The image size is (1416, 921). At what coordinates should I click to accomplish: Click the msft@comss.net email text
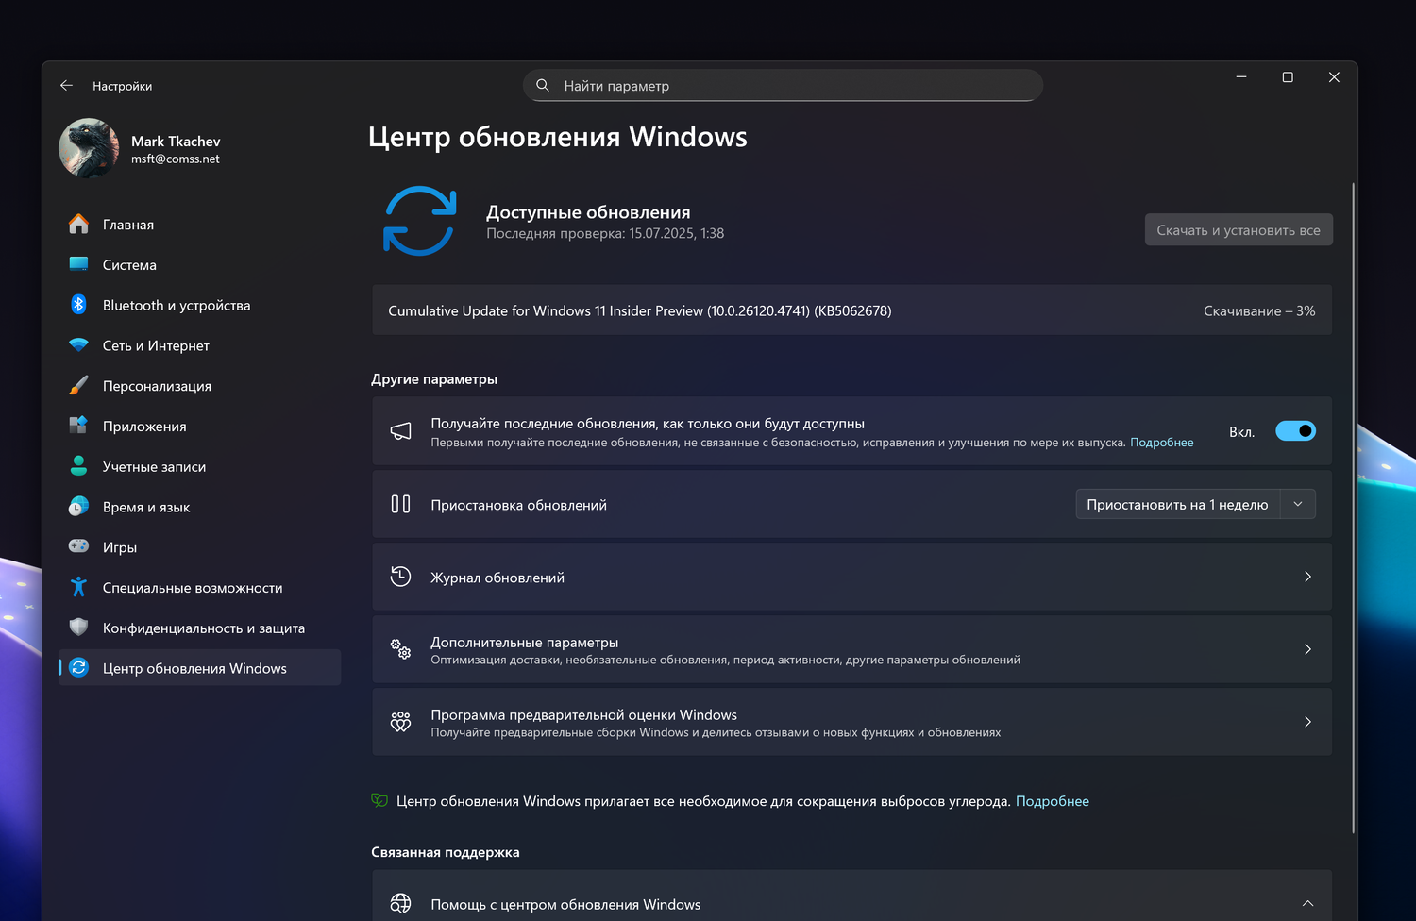[x=176, y=159]
